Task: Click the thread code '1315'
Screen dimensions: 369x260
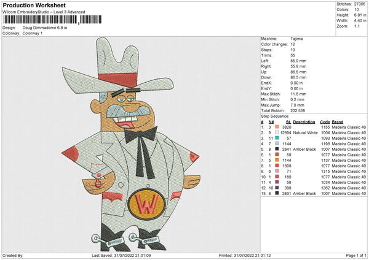Action: [x=325, y=171]
